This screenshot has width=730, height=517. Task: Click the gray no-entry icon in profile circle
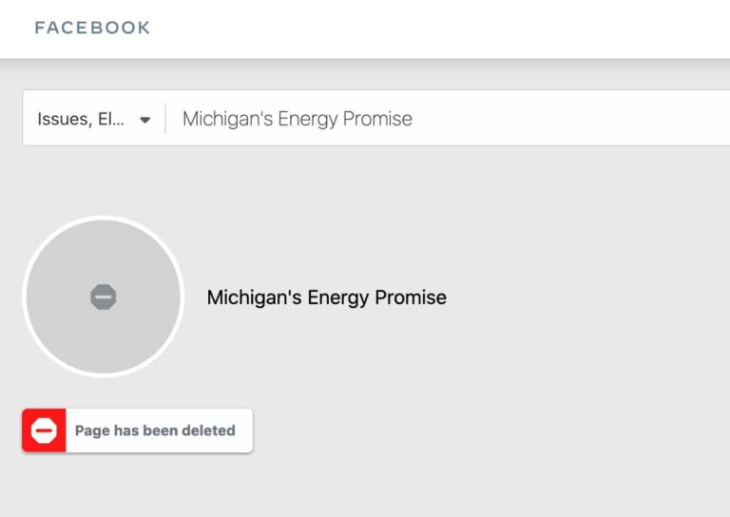pyautogui.click(x=103, y=297)
